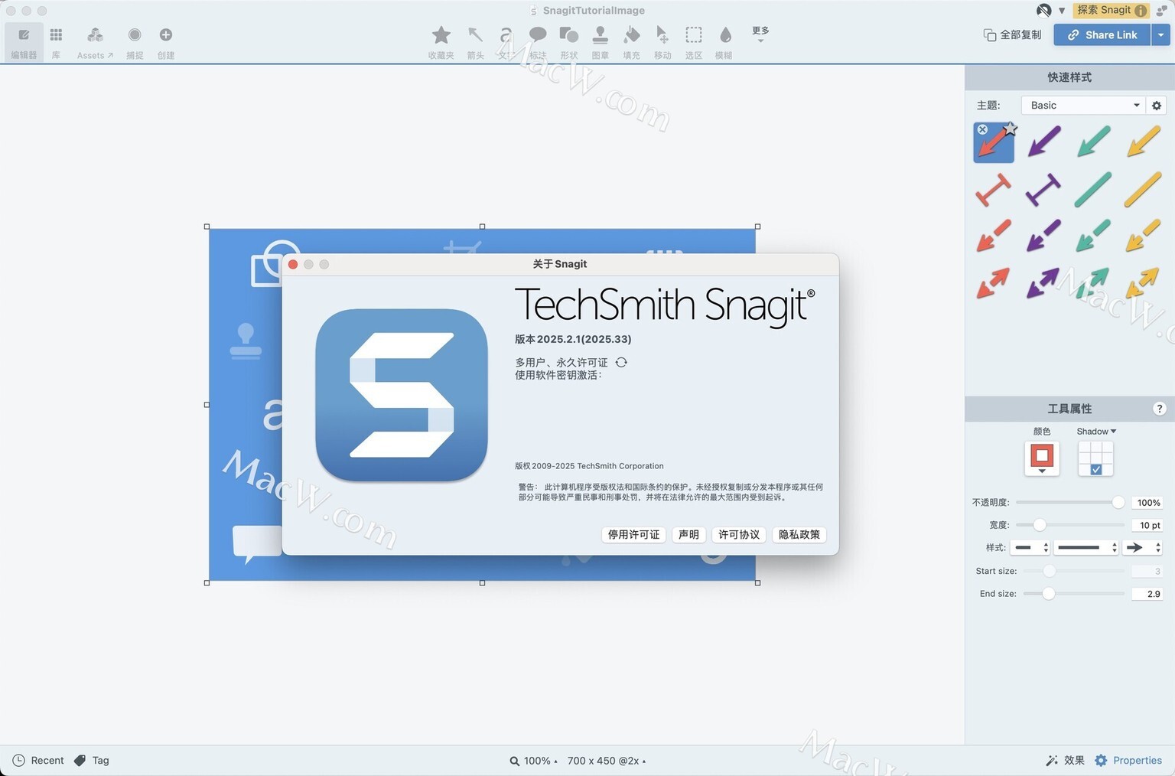Switch to the 编辑器 editor view
The height and width of the screenshot is (776, 1175).
(x=24, y=41)
